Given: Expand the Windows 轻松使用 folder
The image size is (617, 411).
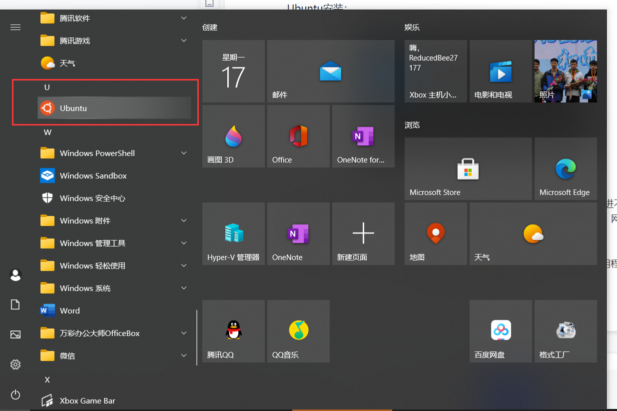Looking at the screenshot, I should pos(114,265).
